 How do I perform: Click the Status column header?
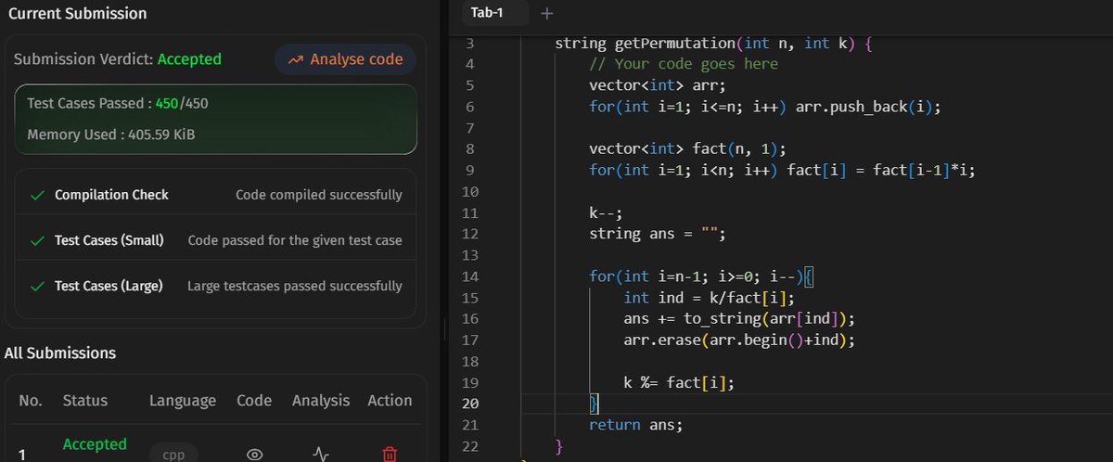[85, 401]
